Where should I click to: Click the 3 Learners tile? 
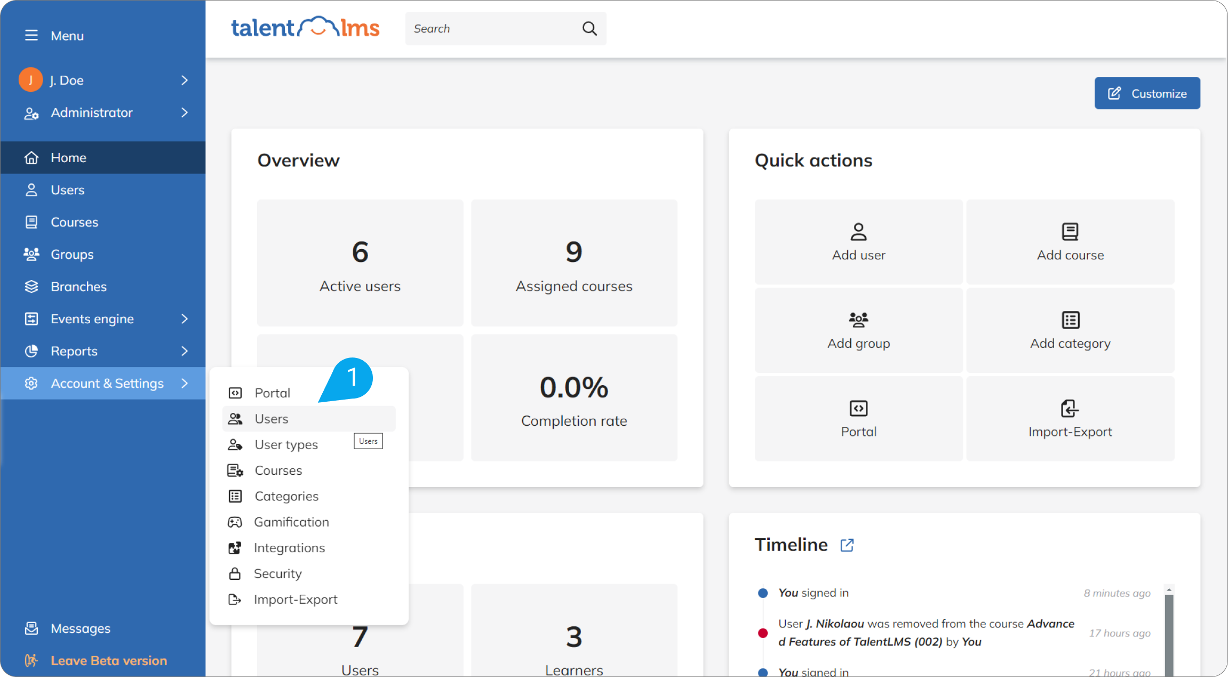[574, 630]
